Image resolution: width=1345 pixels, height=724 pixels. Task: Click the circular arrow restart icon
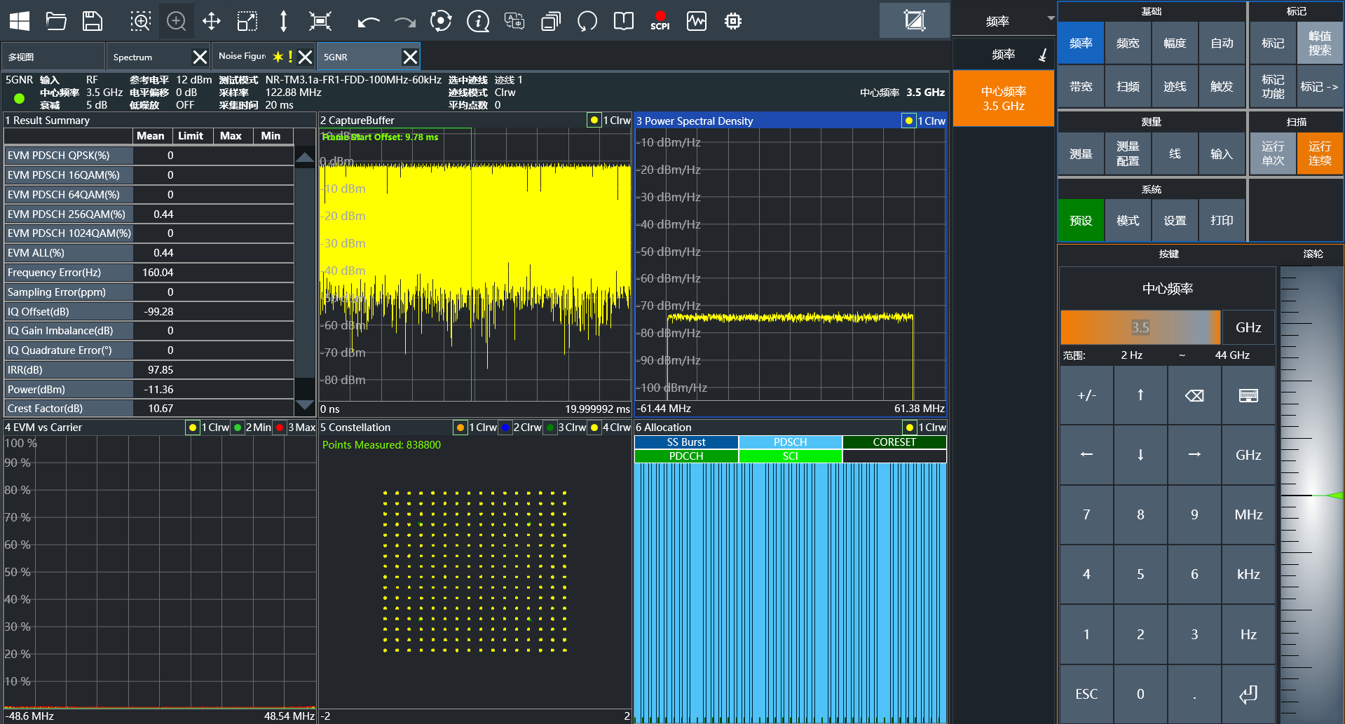click(x=587, y=21)
